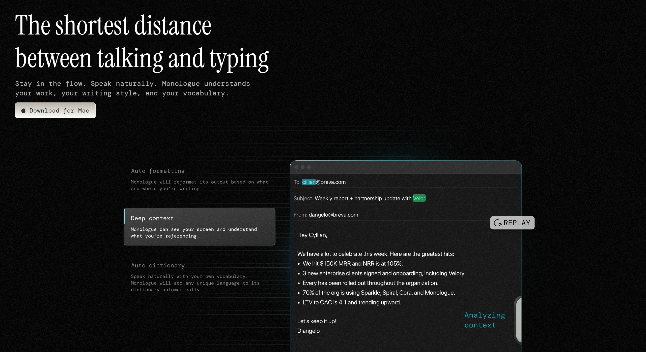Image resolution: width=646 pixels, height=352 pixels.
Task: Click the Deep context description text
Action: click(193, 233)
